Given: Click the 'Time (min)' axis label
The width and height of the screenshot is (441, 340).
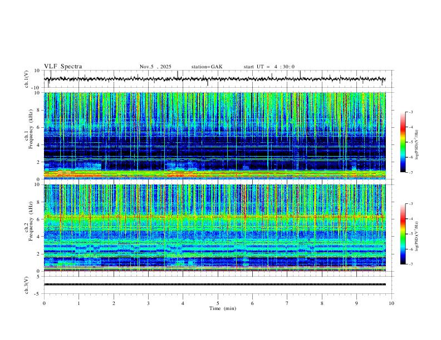Looking at the screenshot, I should (x=223, y=308).
